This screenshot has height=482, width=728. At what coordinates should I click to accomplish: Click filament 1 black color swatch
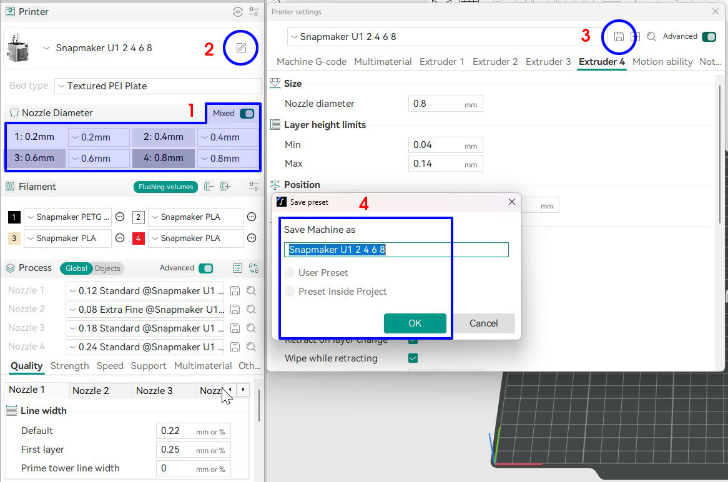[14, 217]
